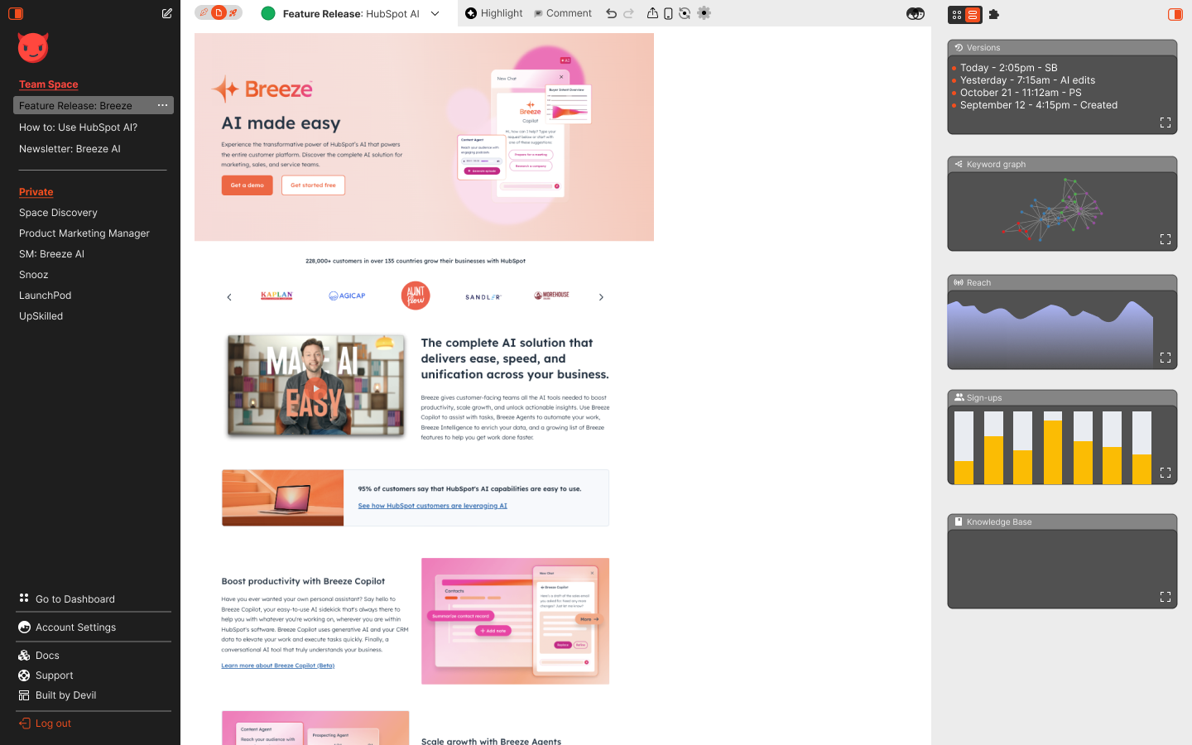Viewport: 1192px width, 745px height.
Task: Click the green status circle
Action: (x=268, y=13)
